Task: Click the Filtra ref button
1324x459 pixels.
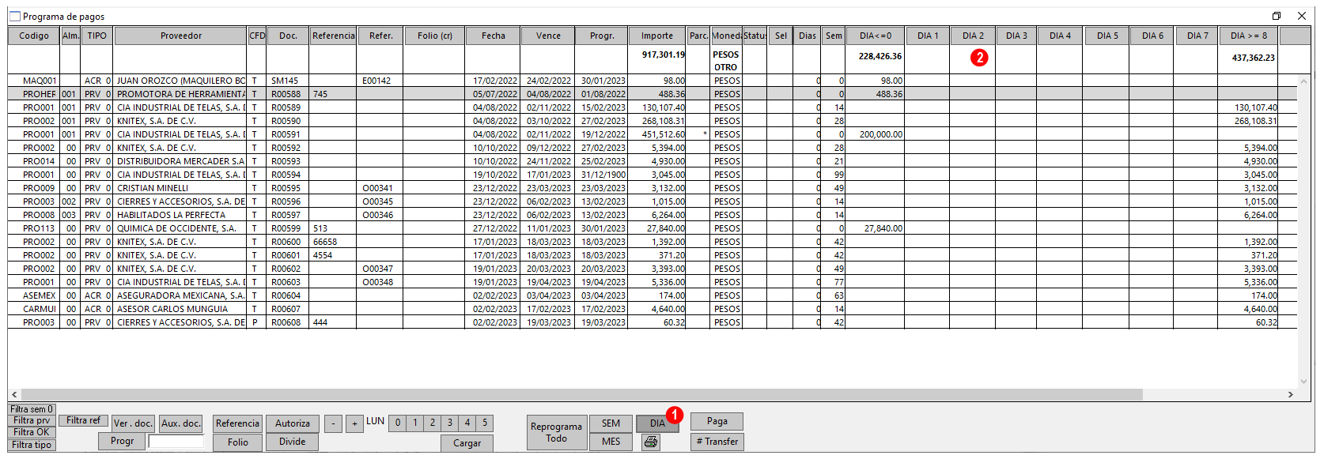Action: click(x=83, y=420)
